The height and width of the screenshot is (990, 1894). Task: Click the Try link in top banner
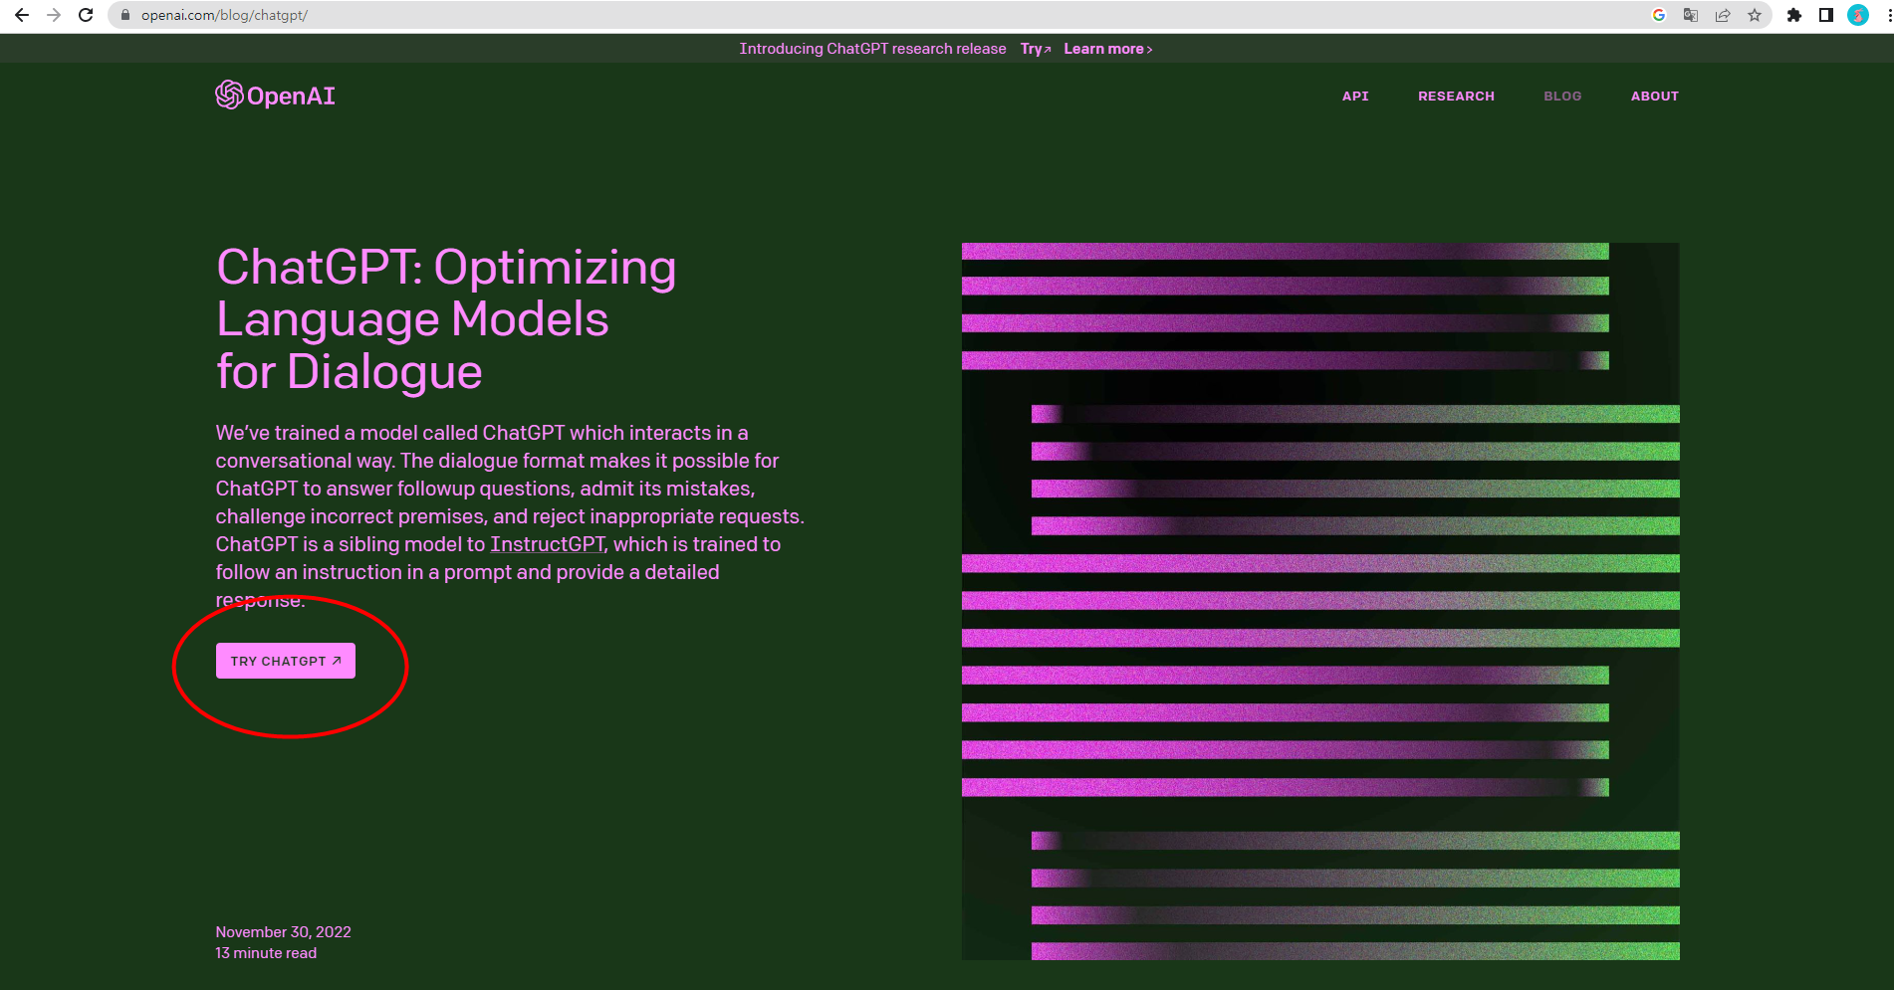pos(1036,49)
